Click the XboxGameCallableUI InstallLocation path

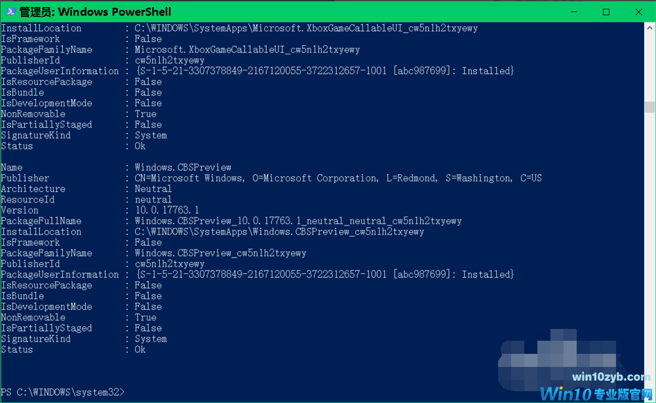[306, 28]
